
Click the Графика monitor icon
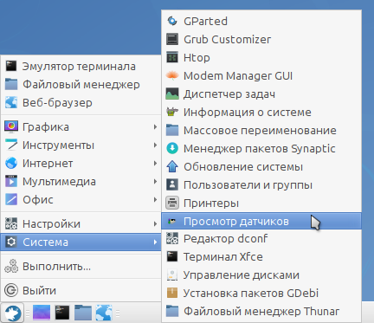point(11,127)
